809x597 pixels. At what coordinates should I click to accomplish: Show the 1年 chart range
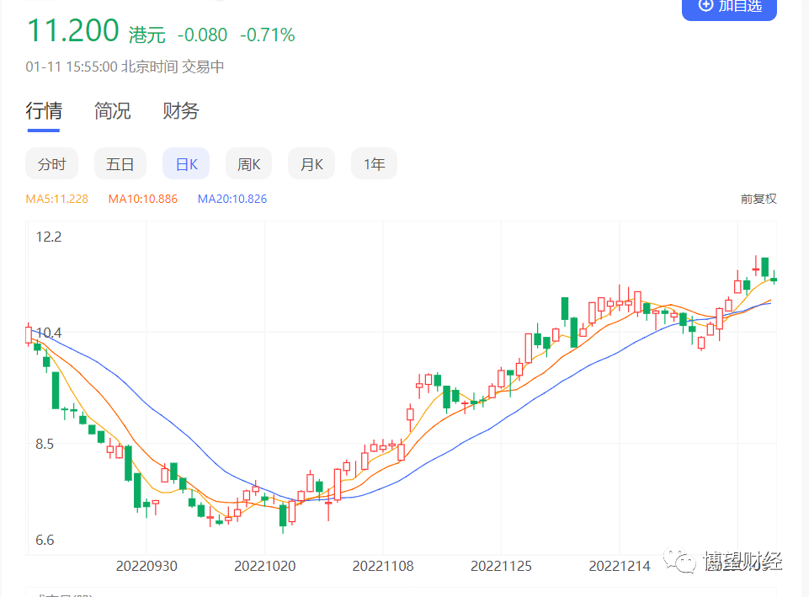click(x=374, y=164)
